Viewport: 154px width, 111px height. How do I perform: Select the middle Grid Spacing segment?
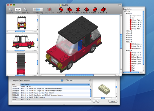(x=38, y=10)
